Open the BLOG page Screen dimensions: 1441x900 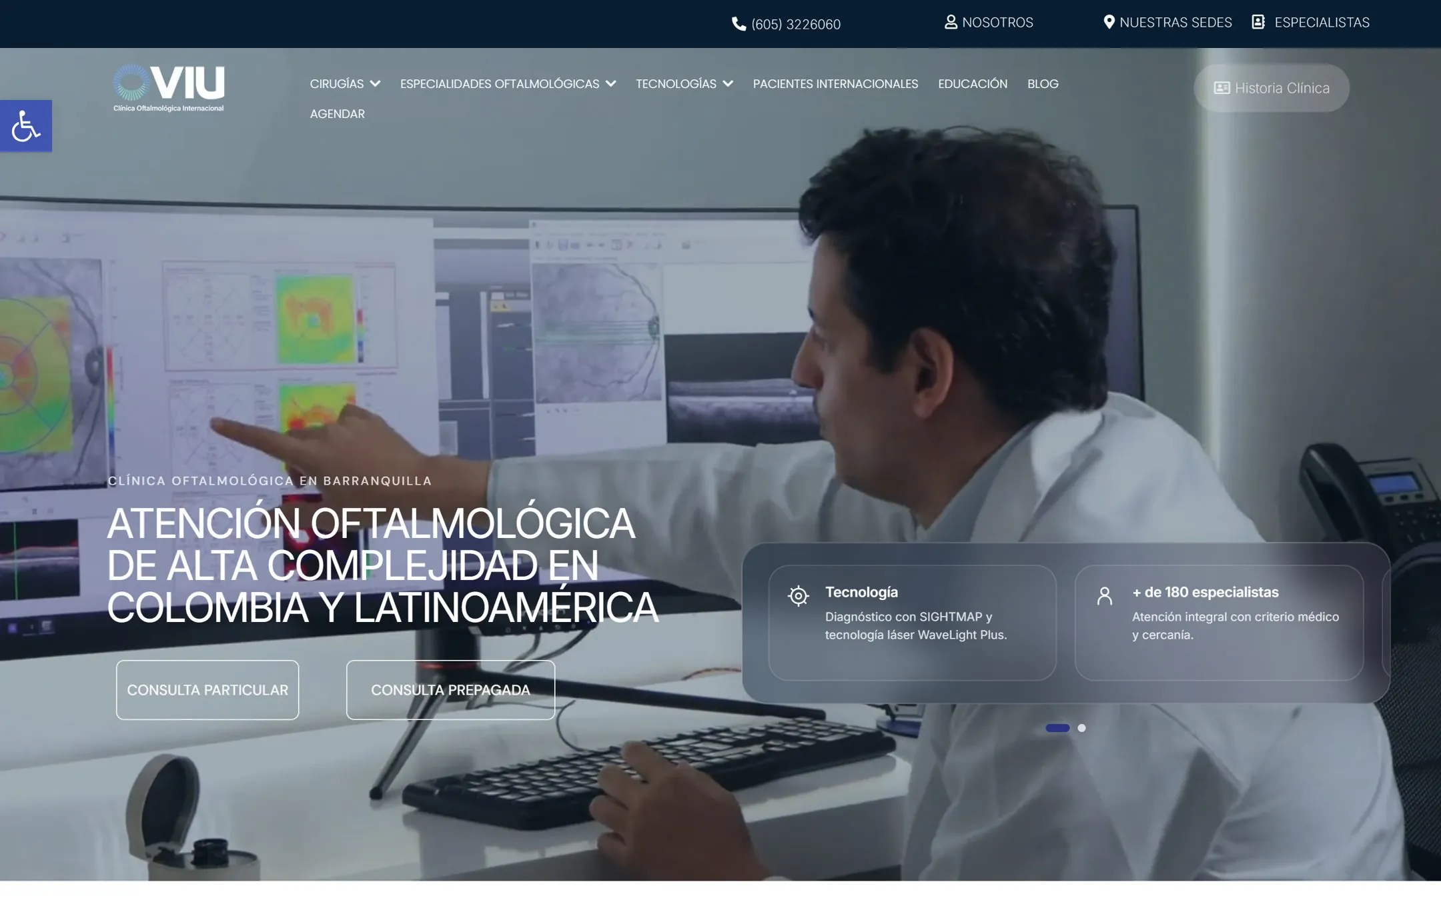pyautogui.click(x=1043, y=84)
